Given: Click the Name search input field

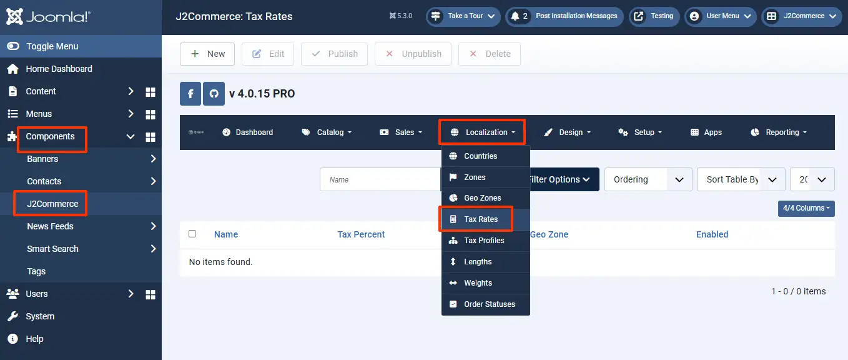Looking at the screenshot, I should point(380,179).
